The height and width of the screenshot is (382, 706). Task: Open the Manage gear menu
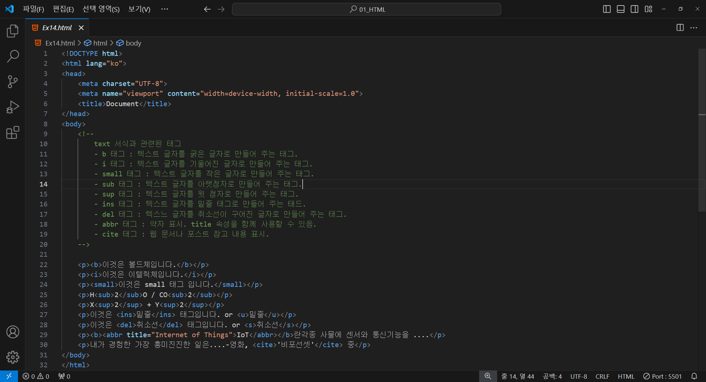[x=13, y=357]
